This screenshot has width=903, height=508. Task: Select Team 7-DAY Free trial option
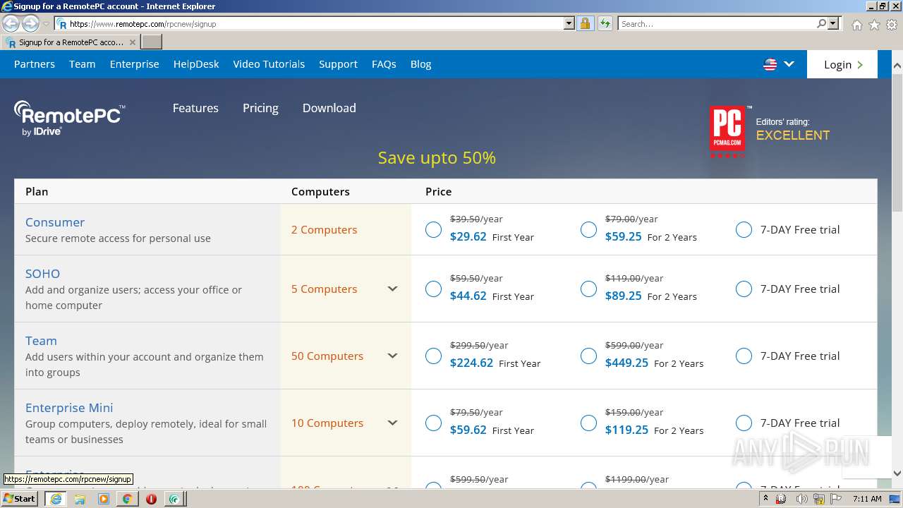(744, 356)
